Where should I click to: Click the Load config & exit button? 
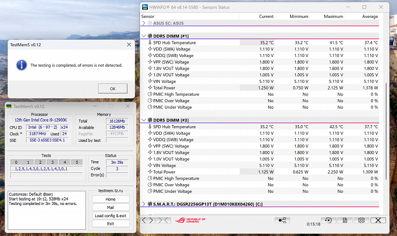tap(110, 215)
